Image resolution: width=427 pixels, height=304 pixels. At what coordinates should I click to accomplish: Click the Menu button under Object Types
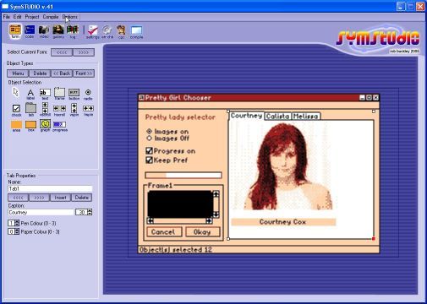point(18,73)
